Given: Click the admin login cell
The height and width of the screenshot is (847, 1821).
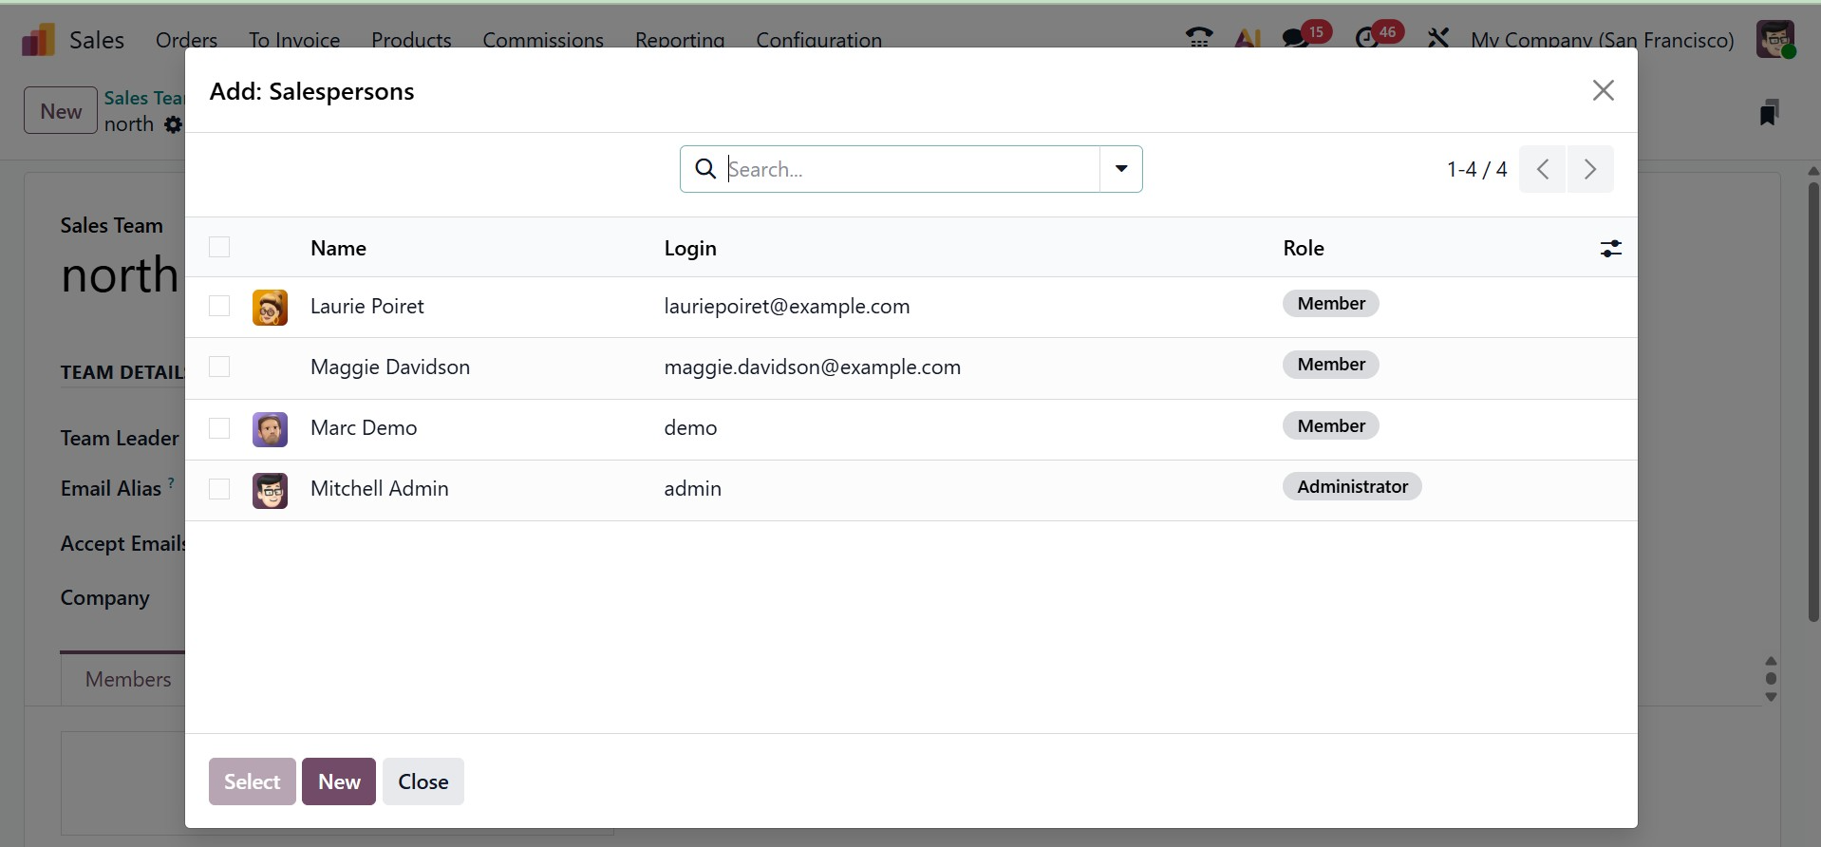Looking at the screenshot, I should coord(693,488).
